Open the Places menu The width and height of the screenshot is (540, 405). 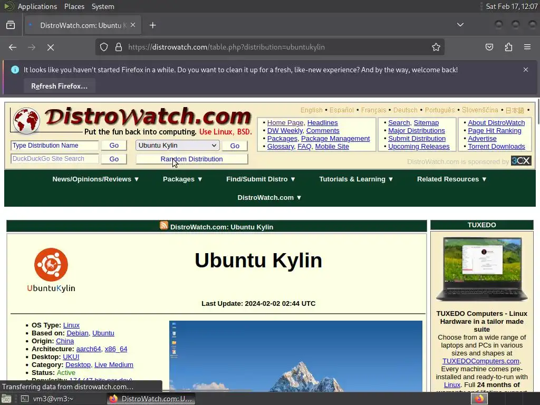(x=74, y=6)
